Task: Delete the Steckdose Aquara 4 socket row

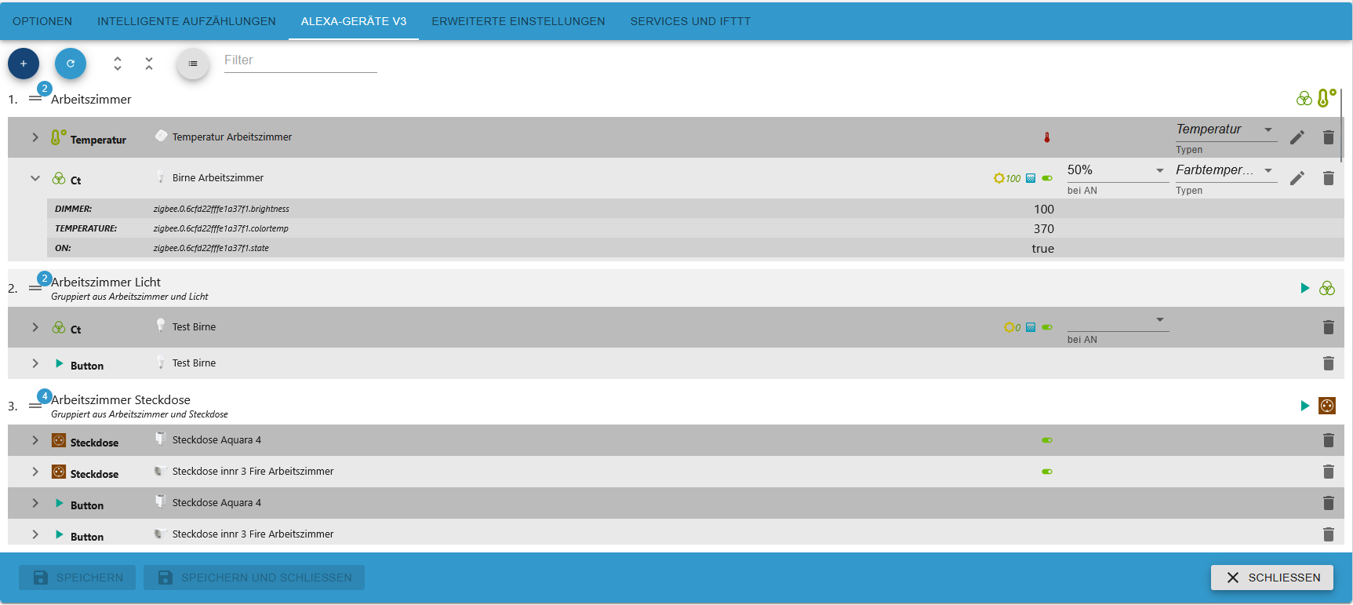Action: pyautogui.click(x=1328, y=440)
